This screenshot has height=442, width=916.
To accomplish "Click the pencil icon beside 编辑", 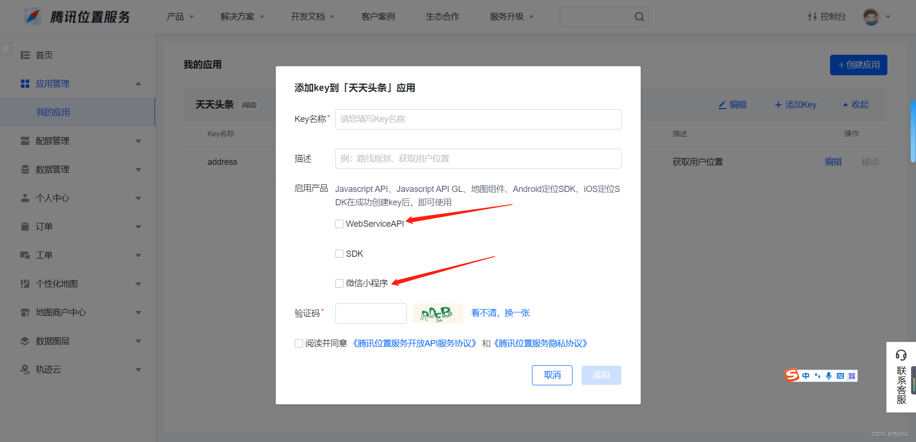I will pyautogui.click(x=722, y=105).
